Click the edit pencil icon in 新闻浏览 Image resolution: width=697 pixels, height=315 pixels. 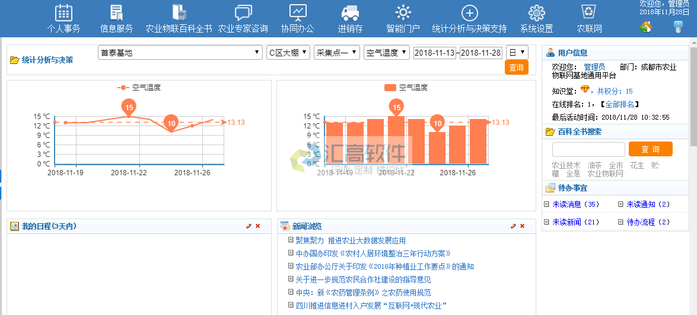(513, 226)
